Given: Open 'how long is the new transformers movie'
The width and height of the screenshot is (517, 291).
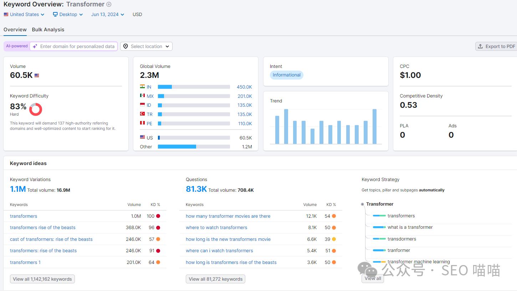Looking at the screenshot, I should pyautogui.click(x=228, y=239).
